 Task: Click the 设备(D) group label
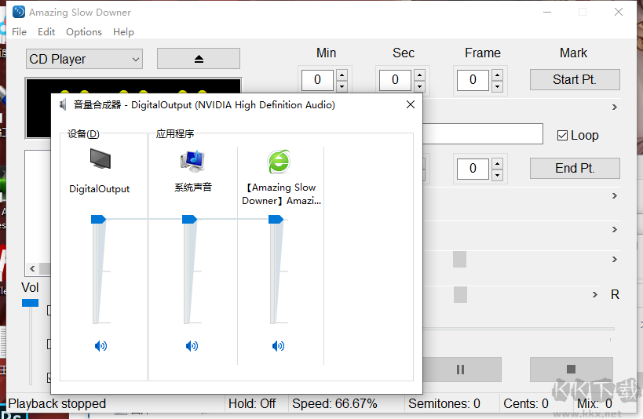pyautogui.click(x=84, y=134)
